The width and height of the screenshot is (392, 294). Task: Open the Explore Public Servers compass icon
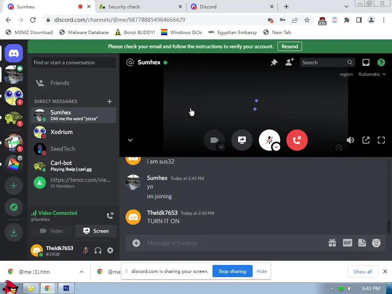14,207
